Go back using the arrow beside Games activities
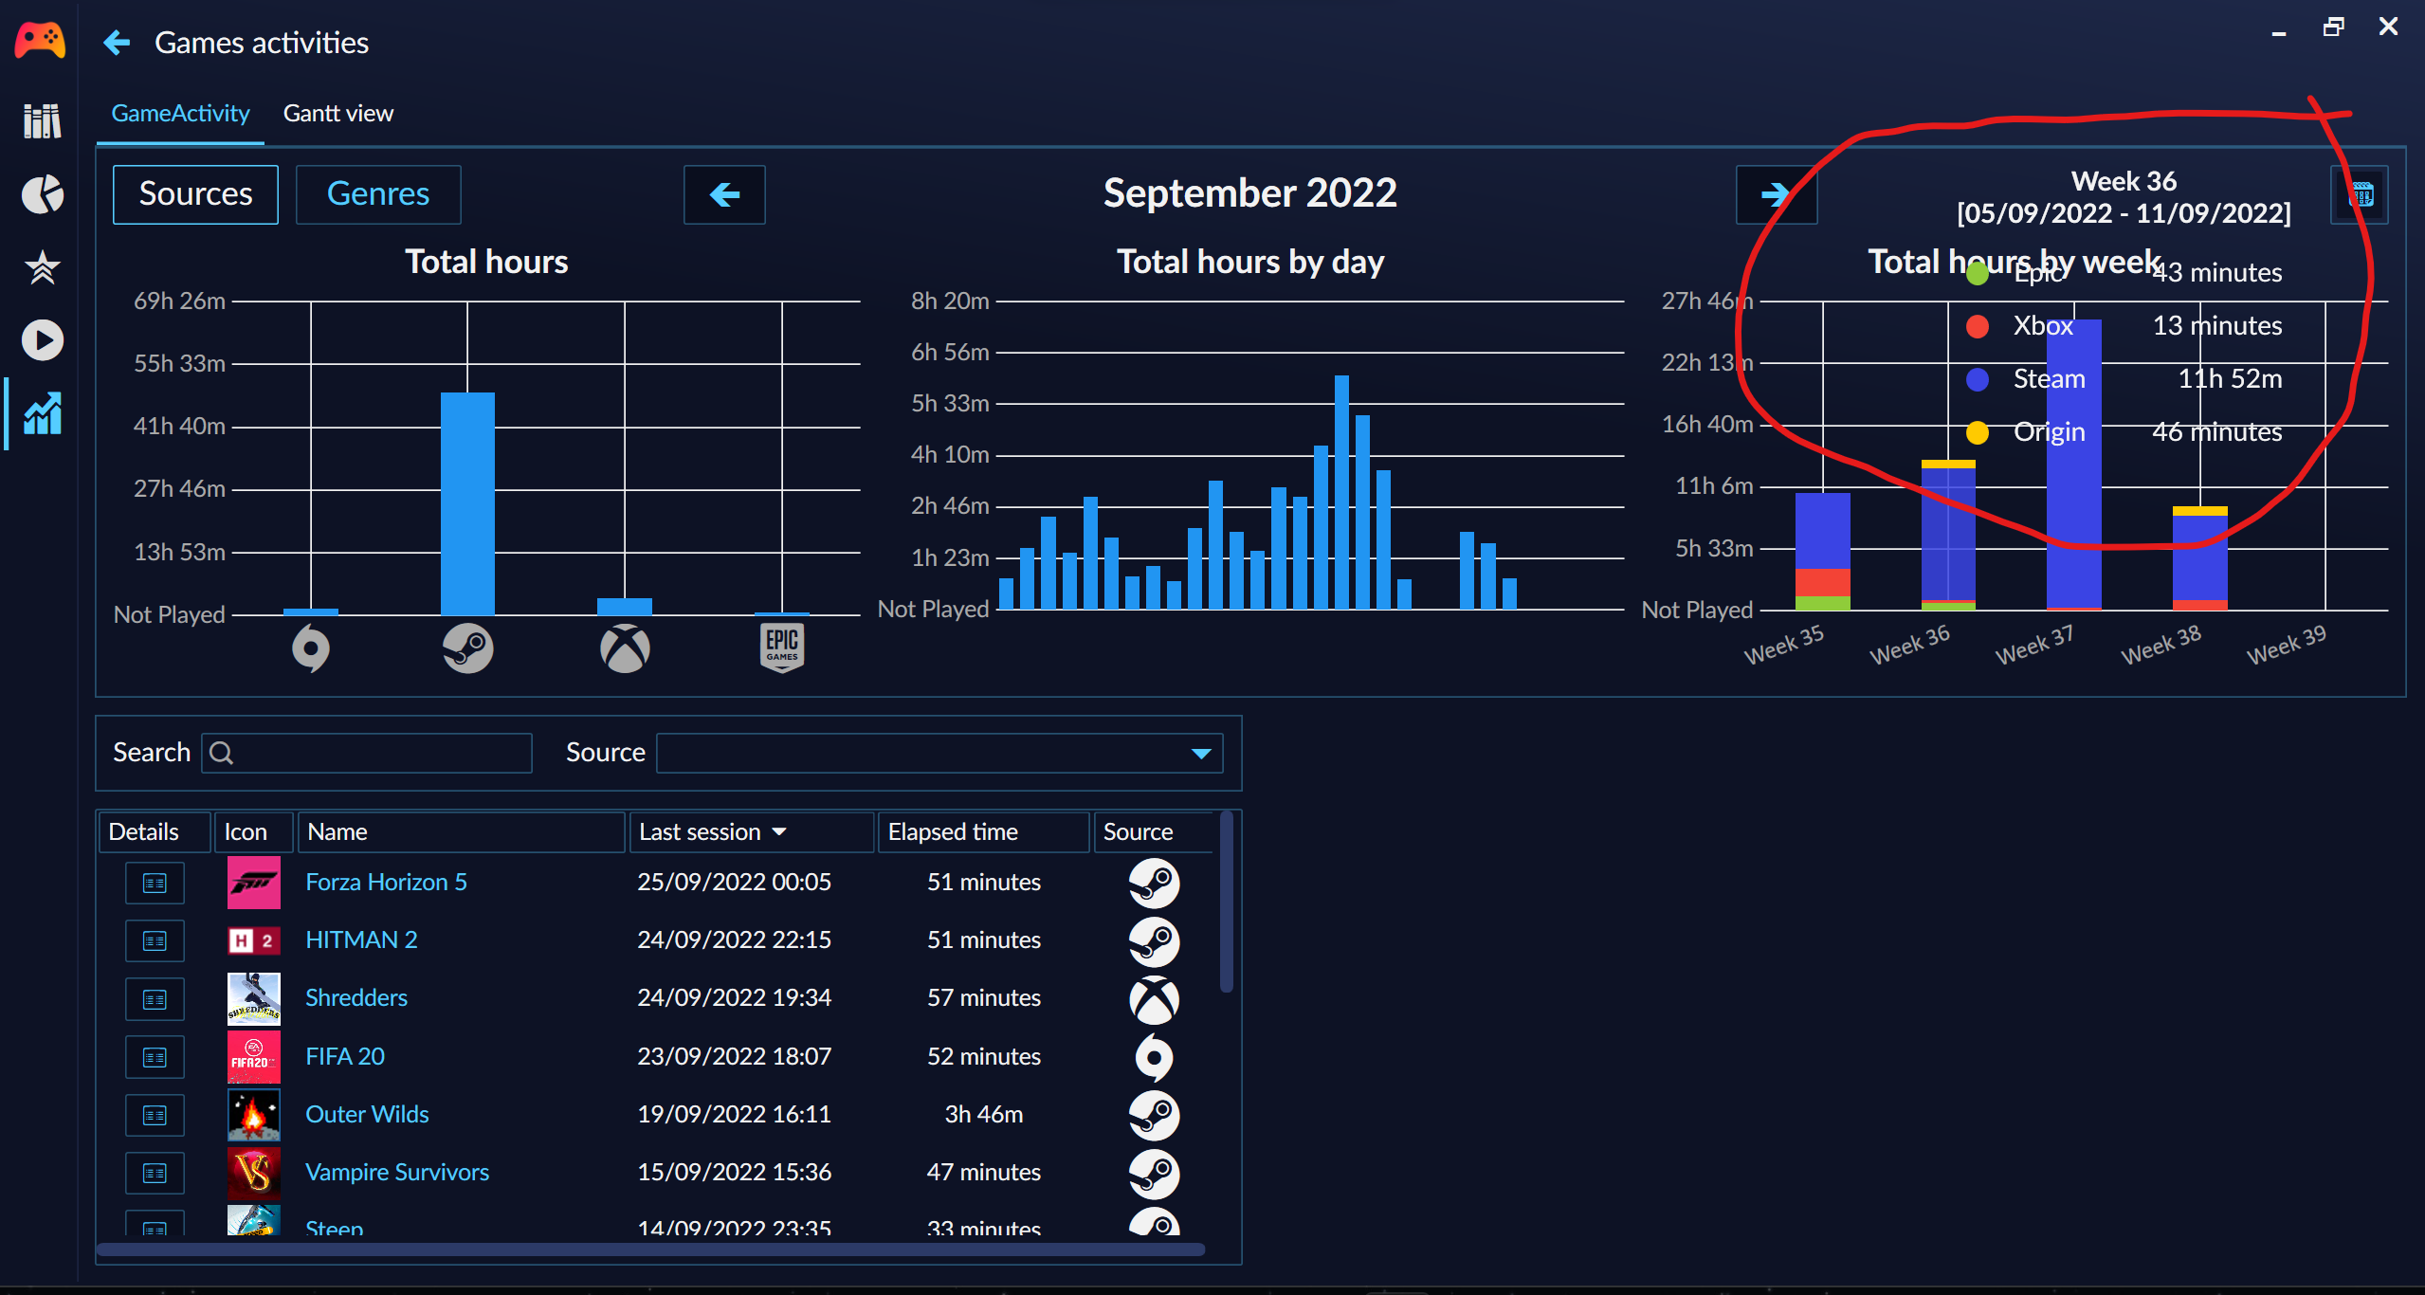Viewport: 2425px width, 1295px height. point(117,43)
